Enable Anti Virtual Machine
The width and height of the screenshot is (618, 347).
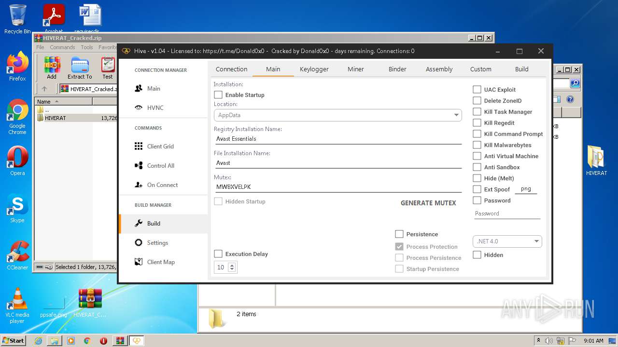(x=477, y=156)
